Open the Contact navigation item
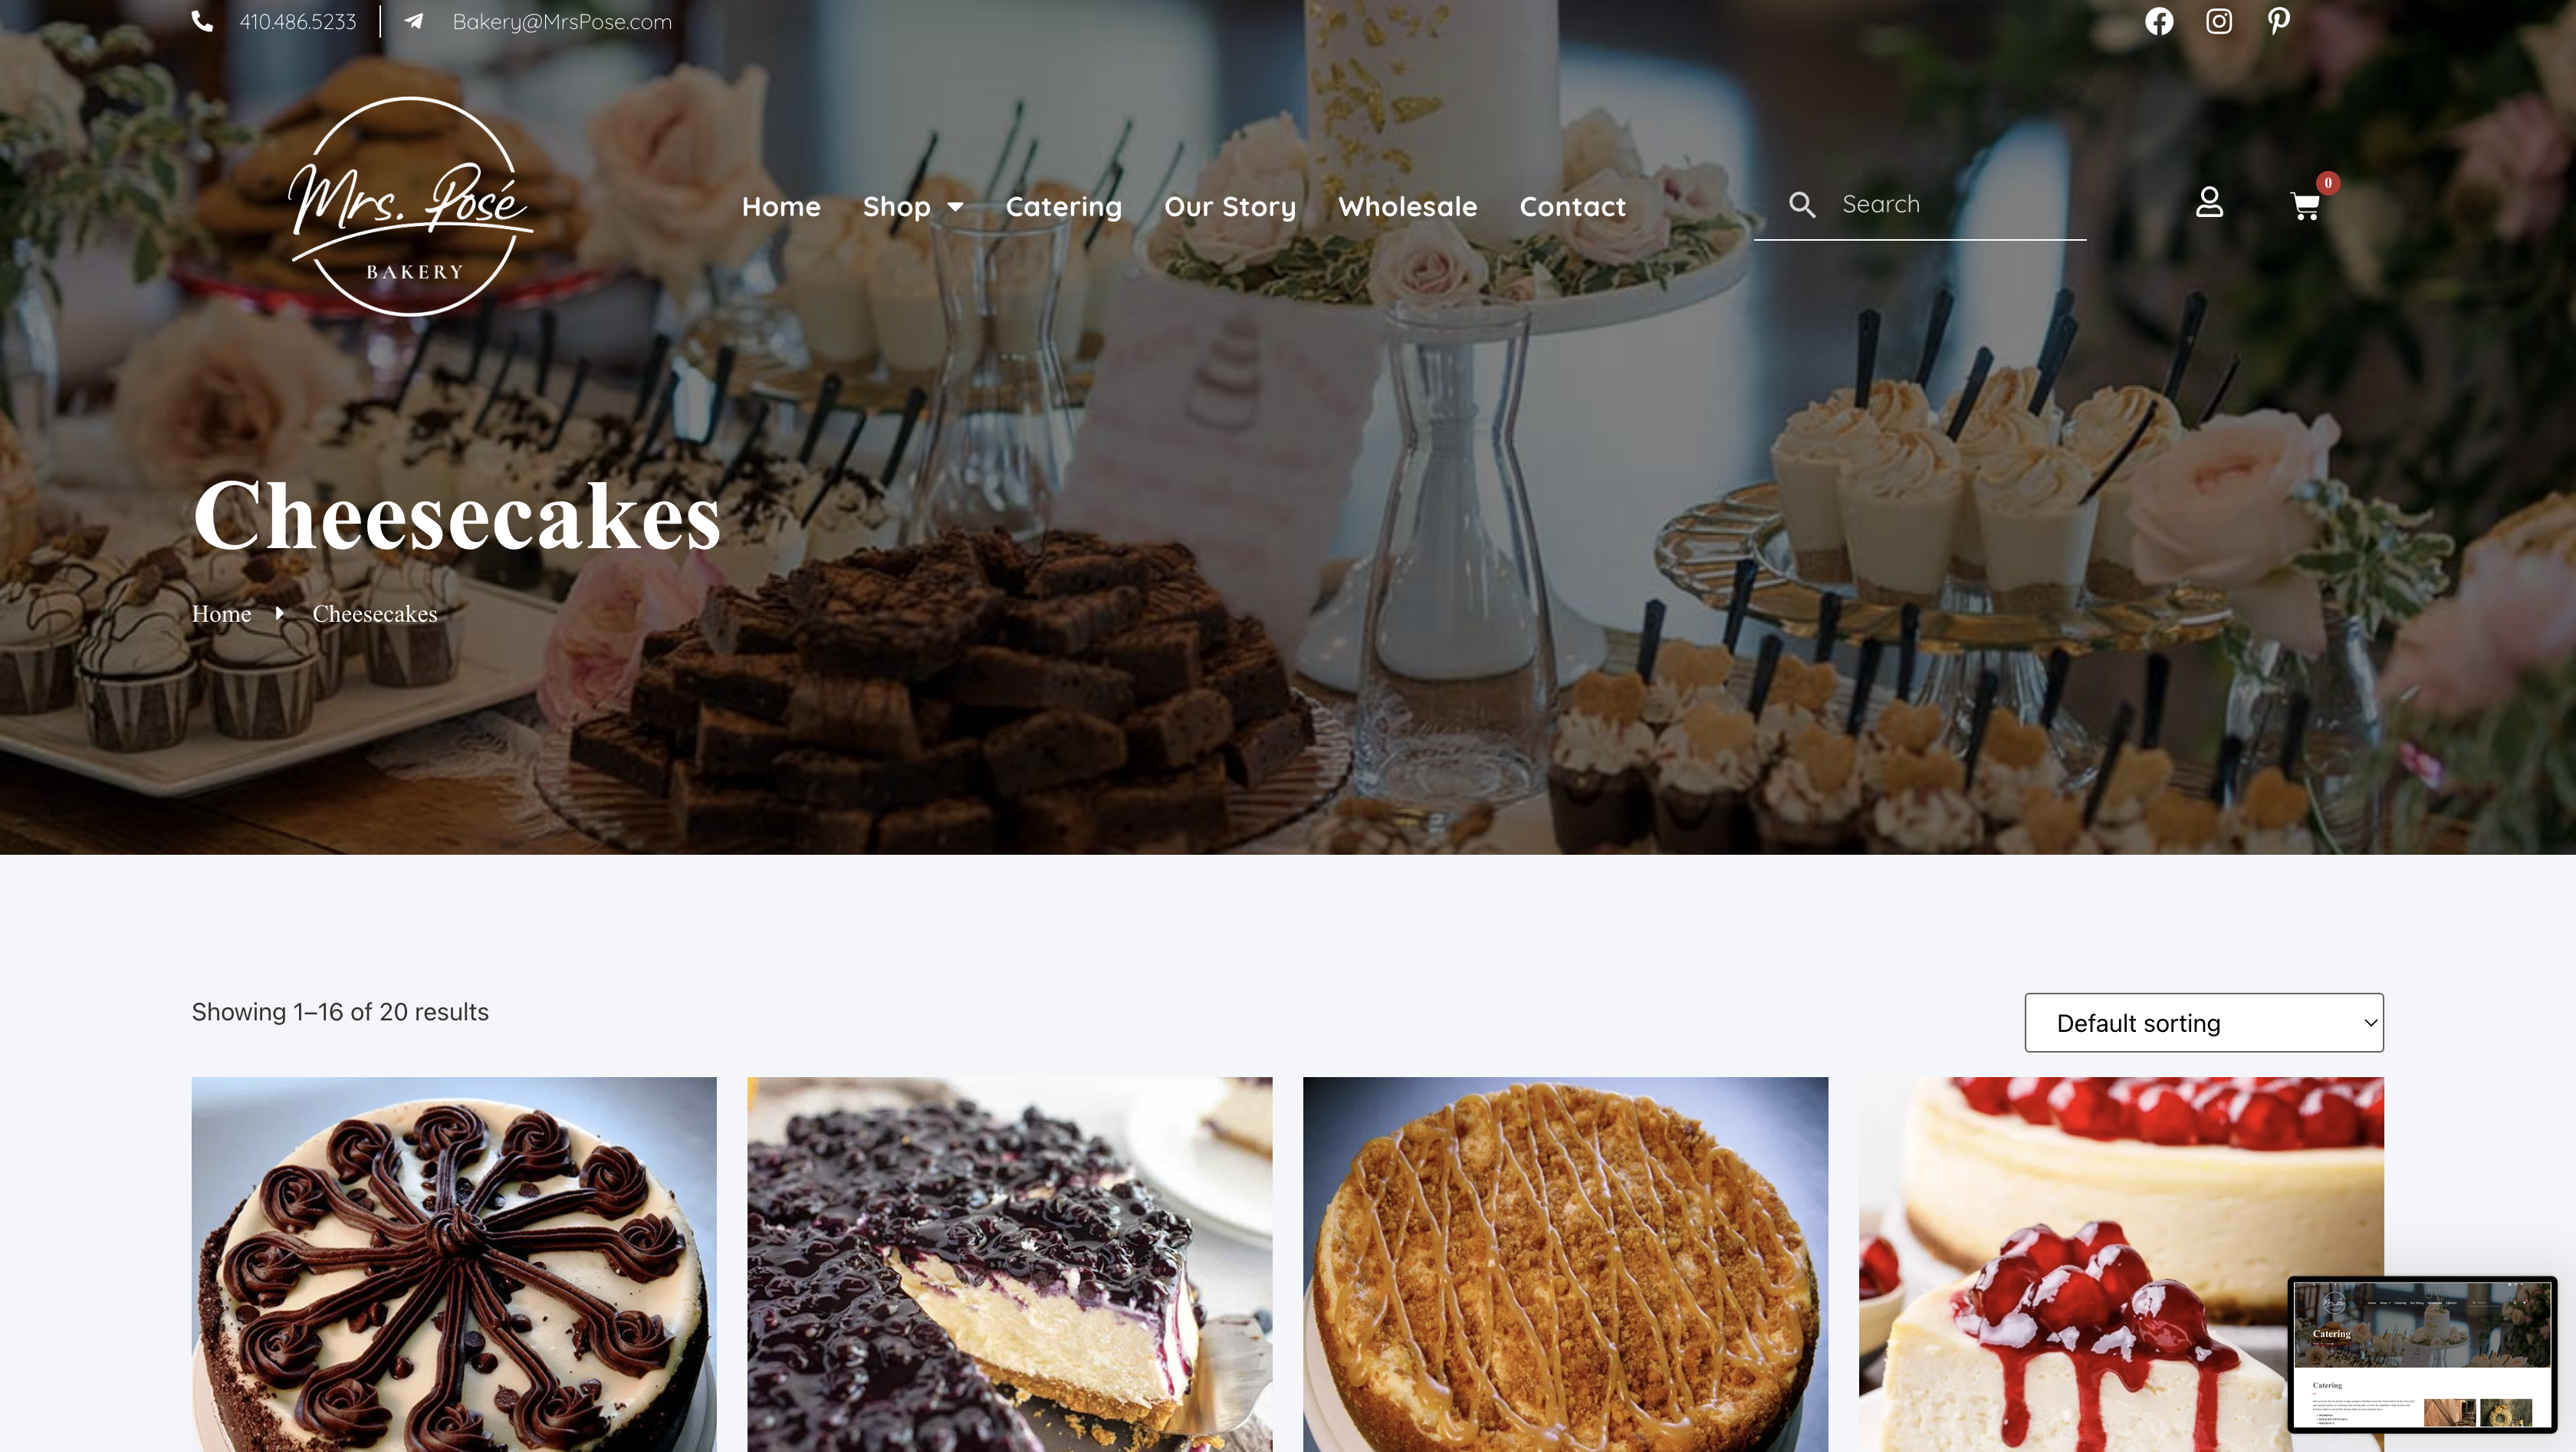2576x1452 pixels. (x=1572, y=206)
